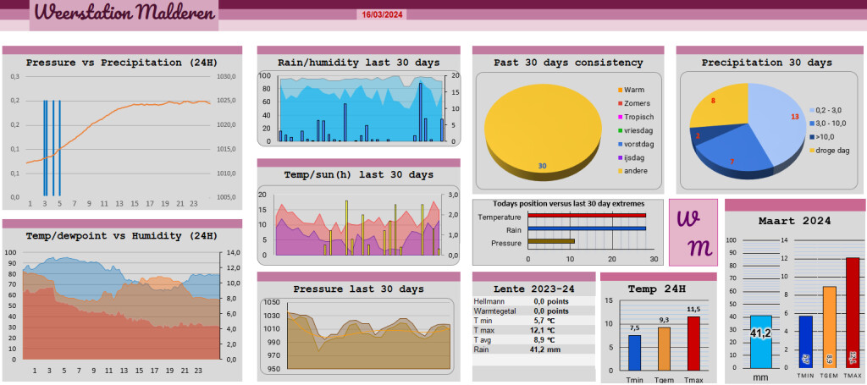Click the vorstdag blue legend marker
867x385 pixels.
[621, 144]
